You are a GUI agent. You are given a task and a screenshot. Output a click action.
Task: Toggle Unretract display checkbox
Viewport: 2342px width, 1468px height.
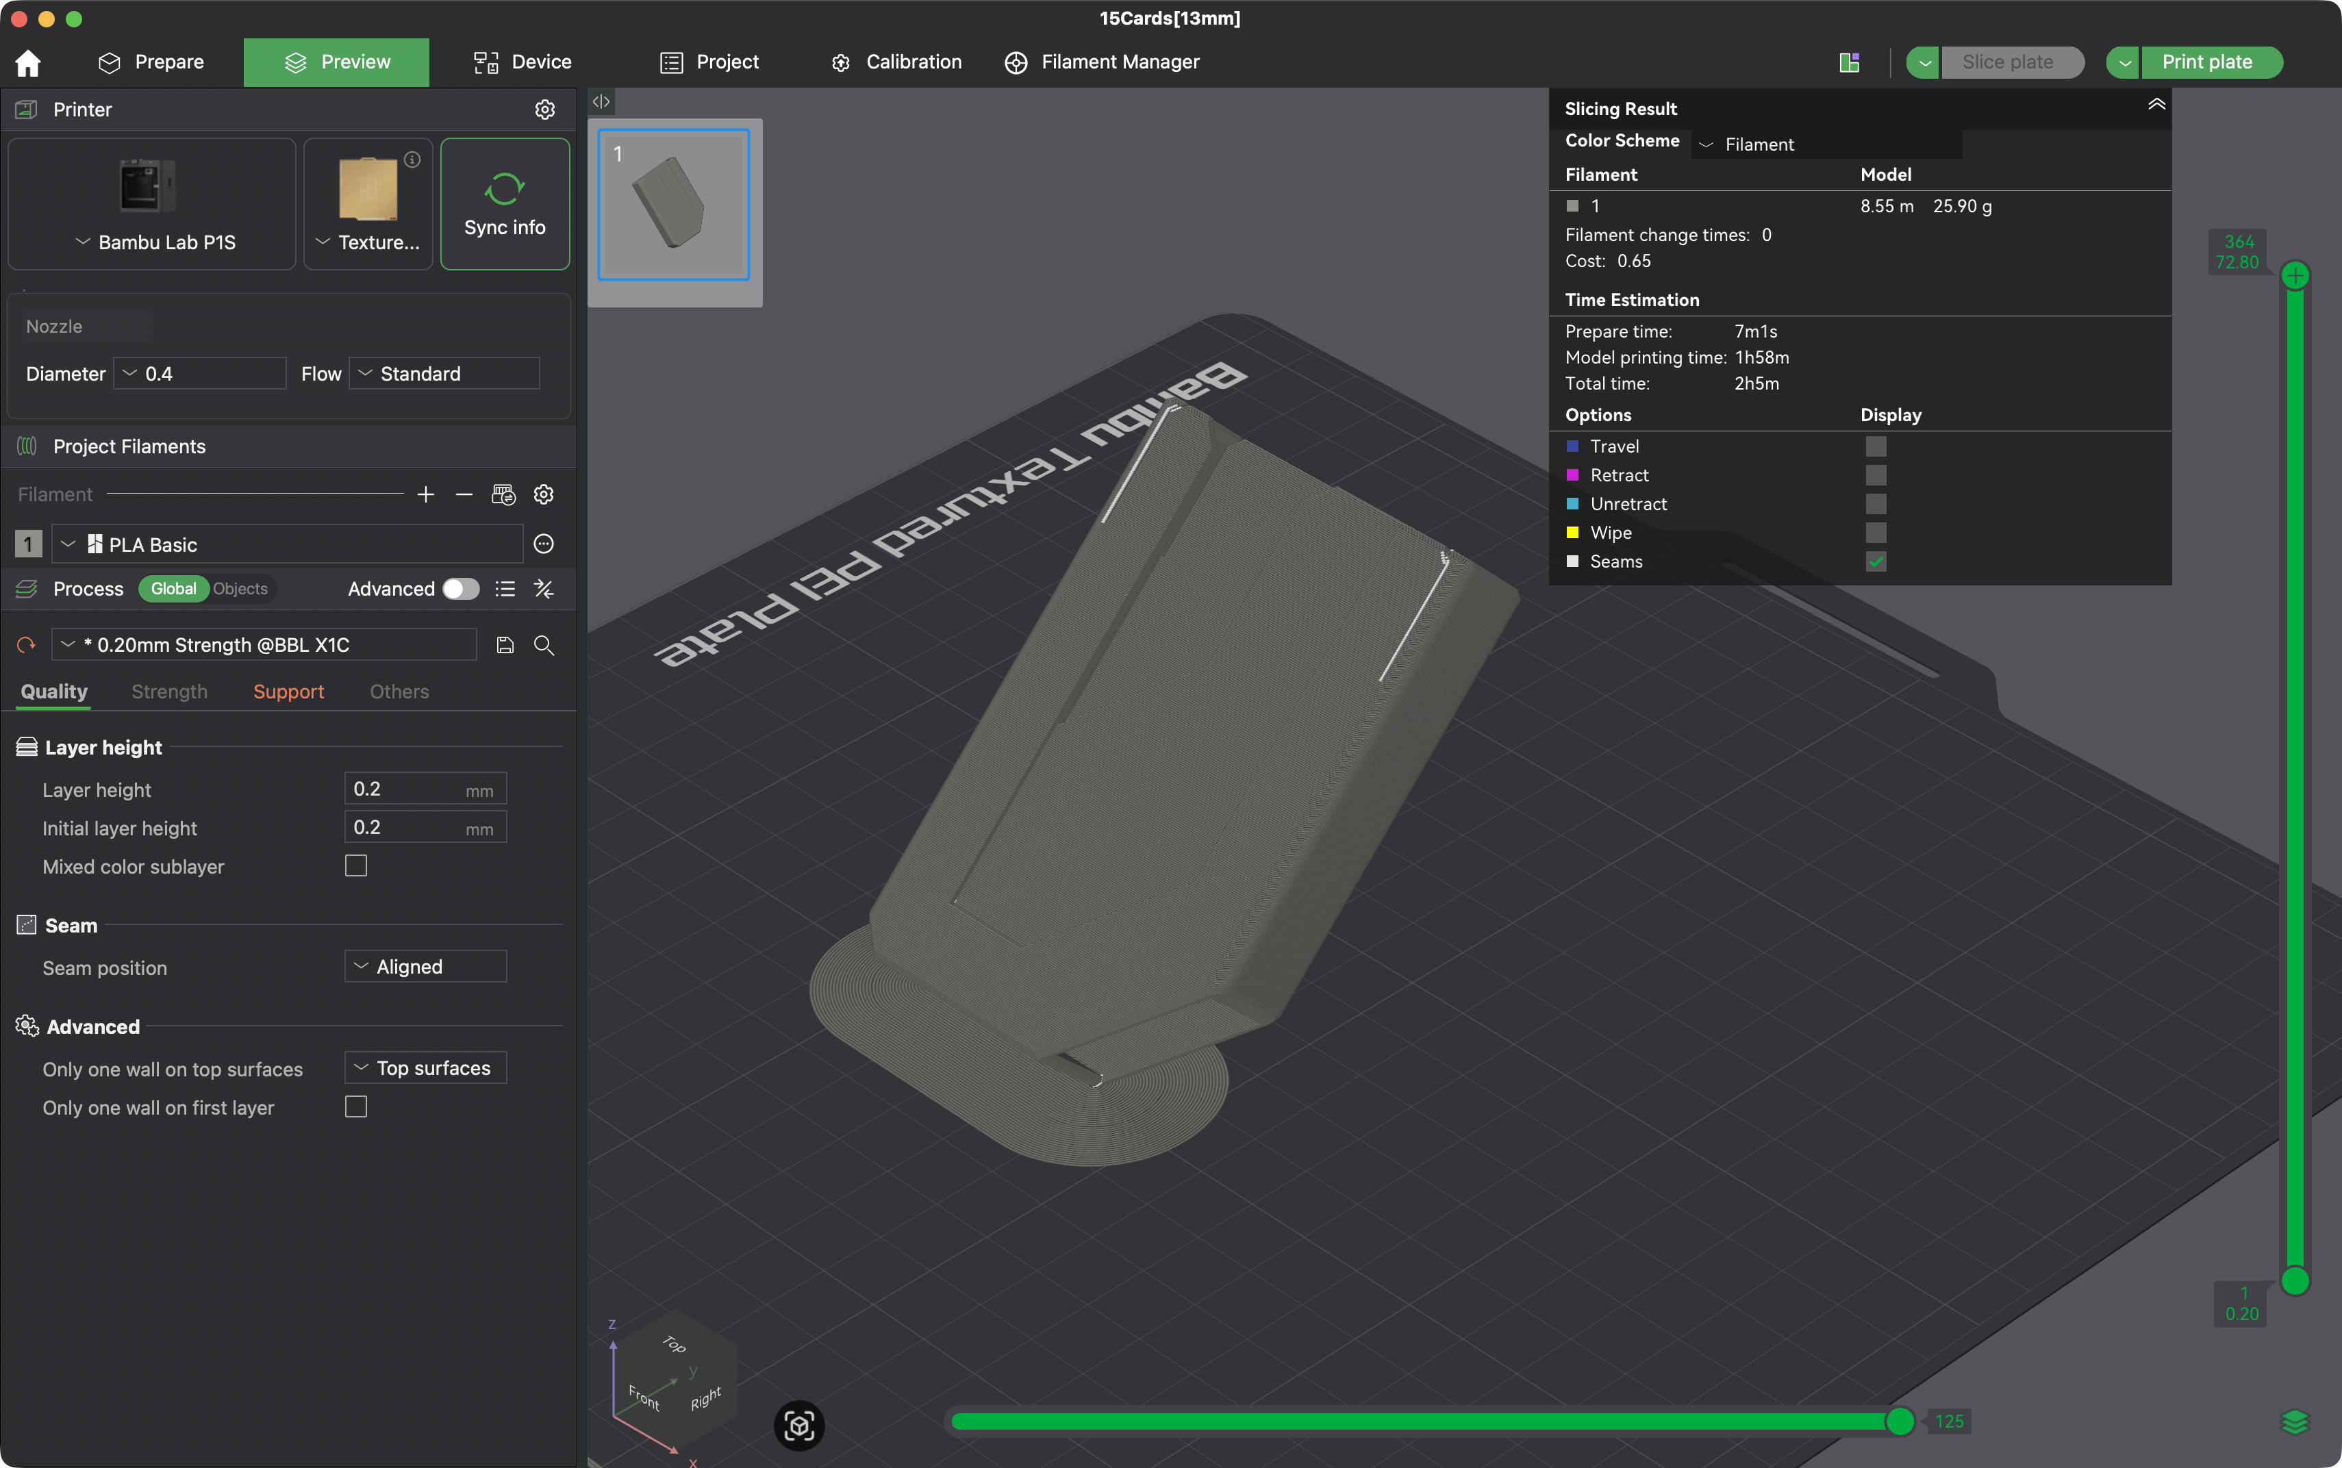[x=1875, y=504]
